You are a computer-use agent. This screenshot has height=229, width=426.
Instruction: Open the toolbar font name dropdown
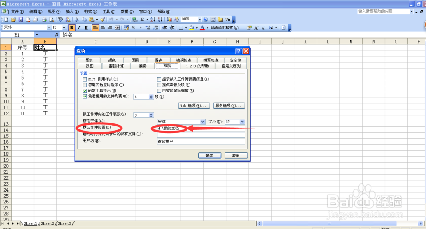tap(49, 27)
